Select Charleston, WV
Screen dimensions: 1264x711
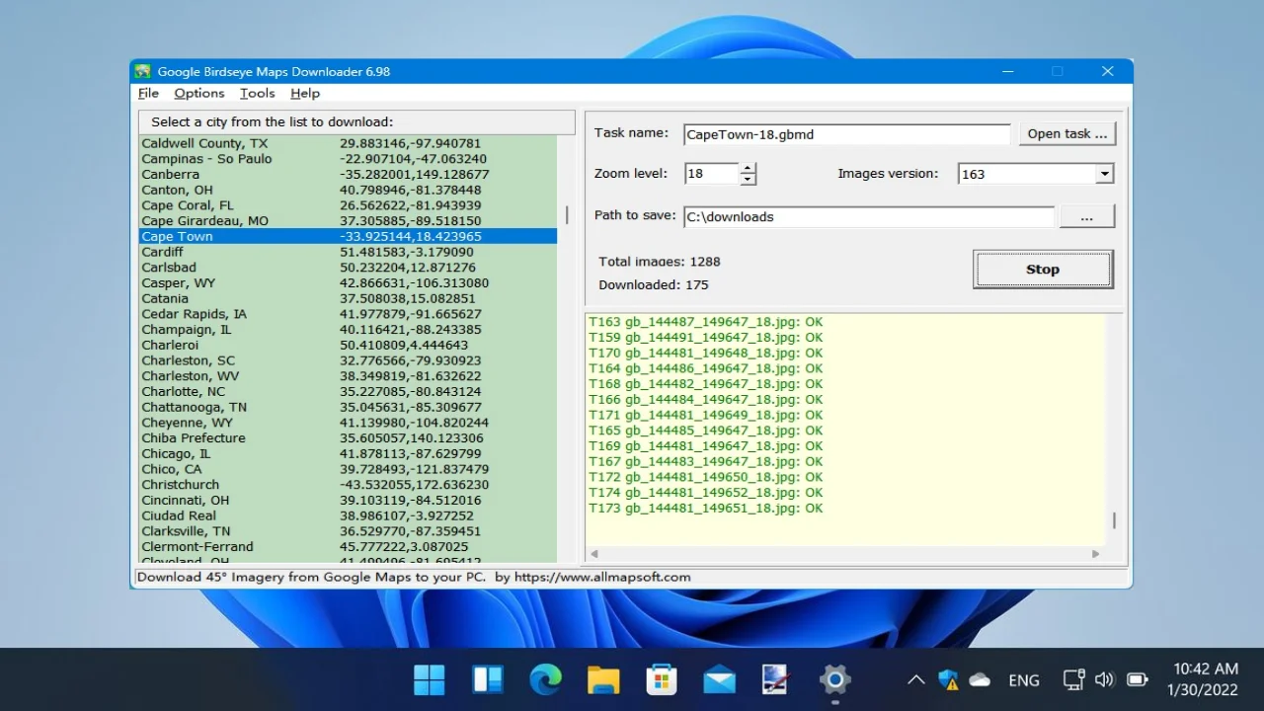coord(348,376)
